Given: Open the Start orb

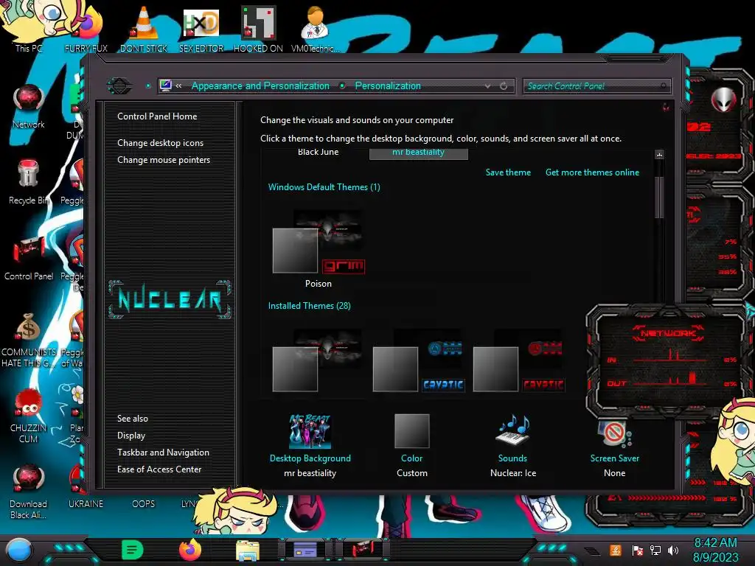Looking at the screenshot, I should pos(19,551).
